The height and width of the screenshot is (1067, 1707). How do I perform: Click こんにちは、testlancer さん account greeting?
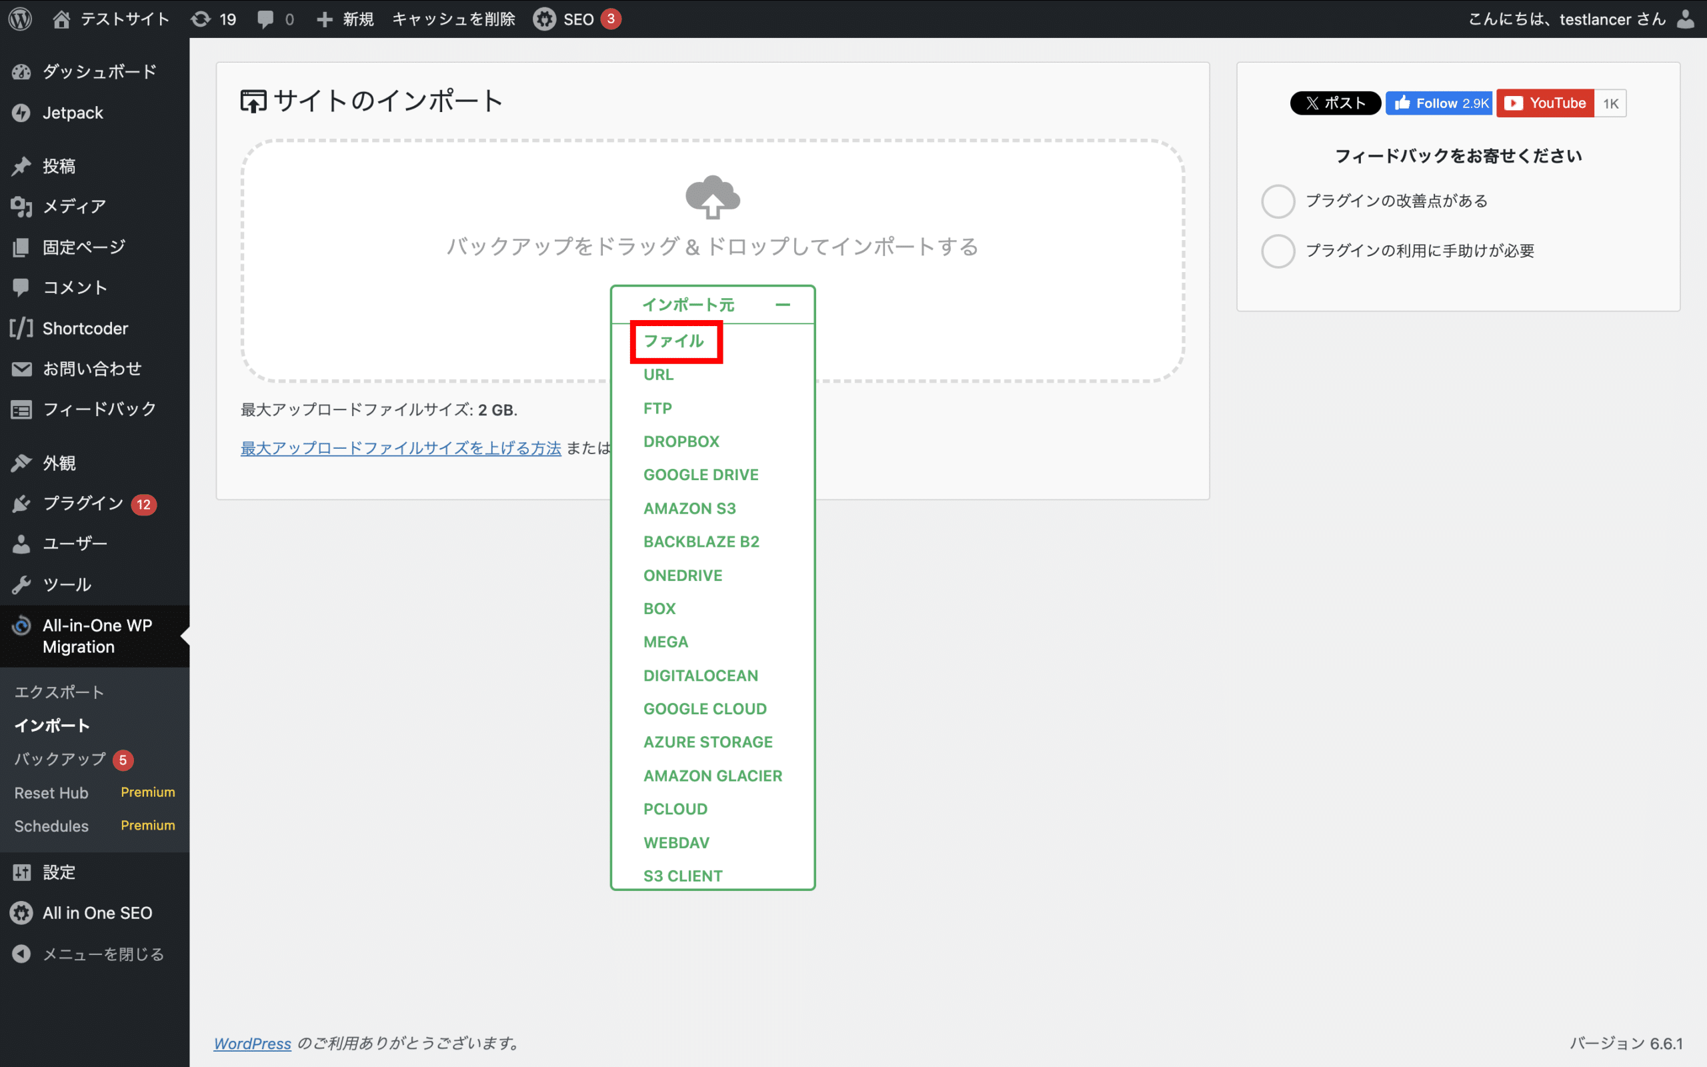(1566, 19)
